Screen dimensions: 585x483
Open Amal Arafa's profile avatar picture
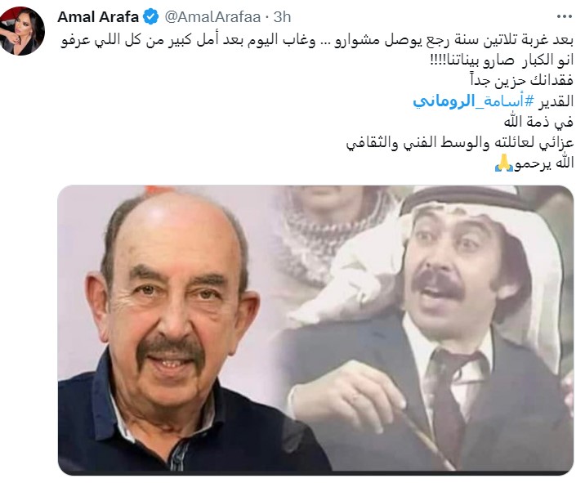tap(22, 30)
